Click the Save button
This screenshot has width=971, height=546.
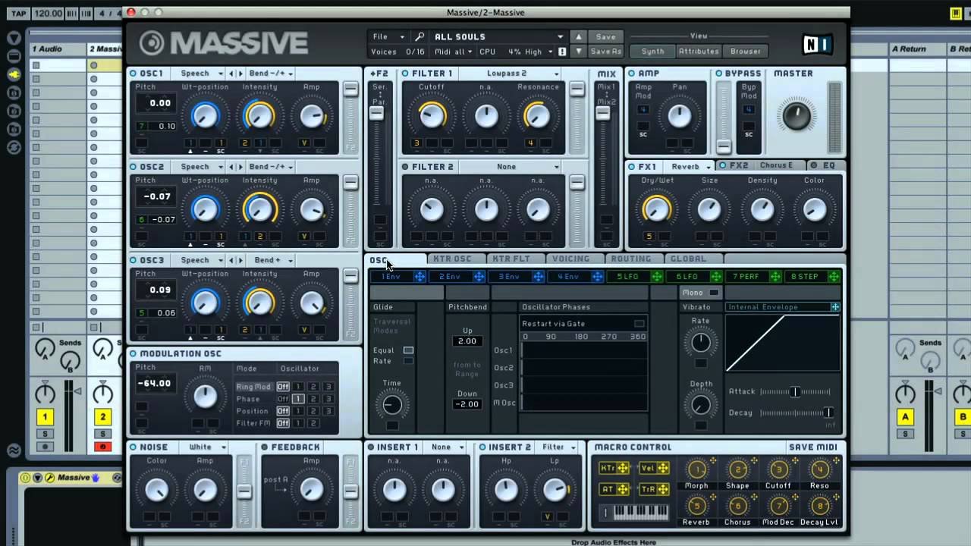pyautogui.click(x=605, y=36)
